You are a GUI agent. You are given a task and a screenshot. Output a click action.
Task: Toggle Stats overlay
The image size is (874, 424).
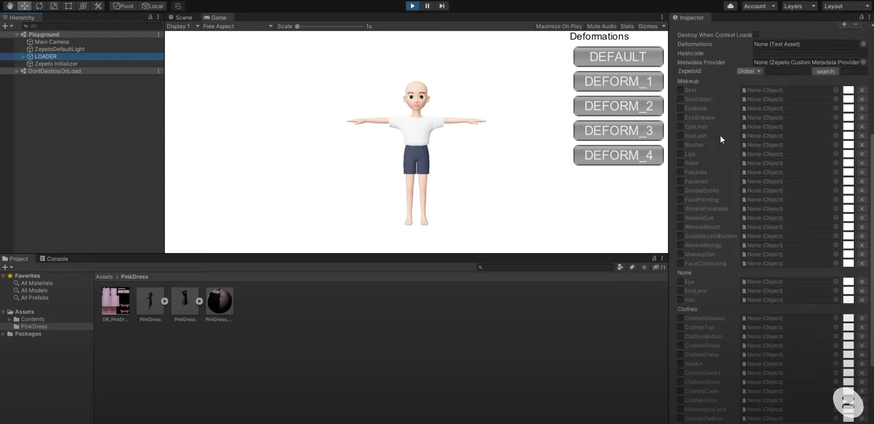627,26
